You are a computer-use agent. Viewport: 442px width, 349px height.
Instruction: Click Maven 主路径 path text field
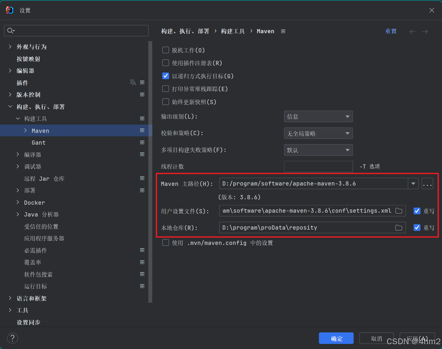(x=313, y=184)
